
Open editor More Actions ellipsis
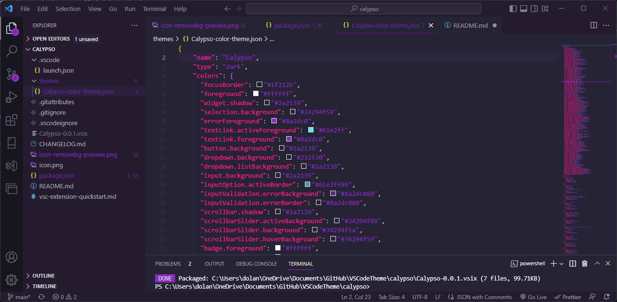(606, 25)
